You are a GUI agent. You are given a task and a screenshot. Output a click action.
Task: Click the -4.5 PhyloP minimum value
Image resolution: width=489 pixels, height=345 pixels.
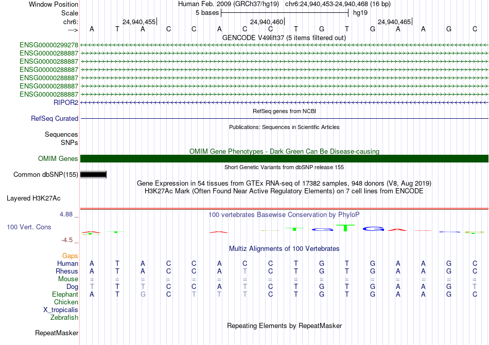(67, 240)
